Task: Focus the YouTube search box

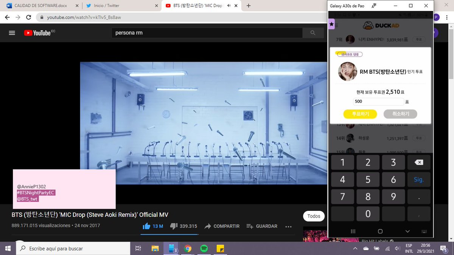Action: click(207, 33)
